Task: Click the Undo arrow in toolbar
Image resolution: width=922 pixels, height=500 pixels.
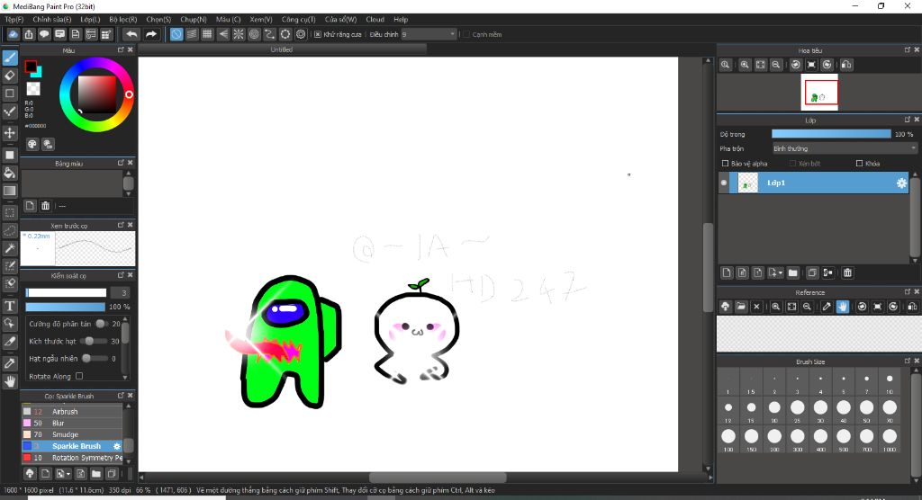Action: 131,34
